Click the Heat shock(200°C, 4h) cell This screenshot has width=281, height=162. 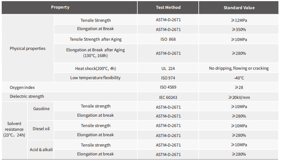[95, 68]
